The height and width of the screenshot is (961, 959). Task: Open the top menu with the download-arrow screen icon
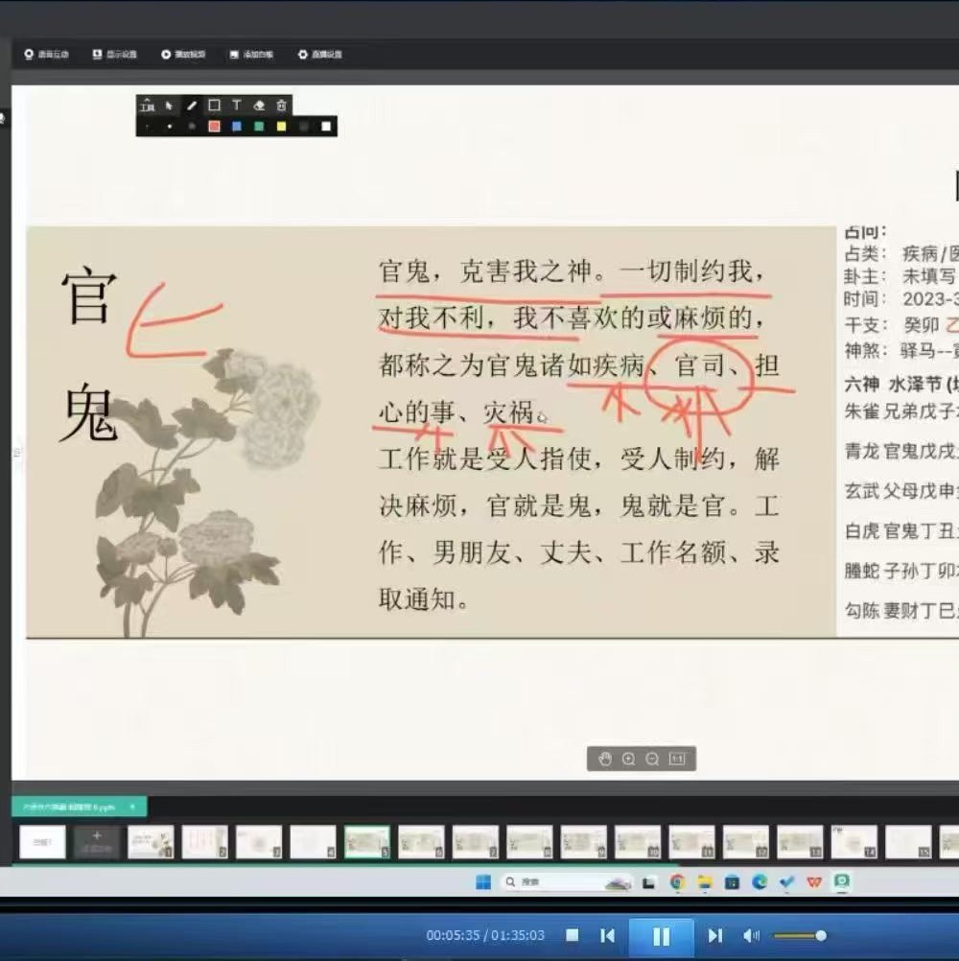114,55
